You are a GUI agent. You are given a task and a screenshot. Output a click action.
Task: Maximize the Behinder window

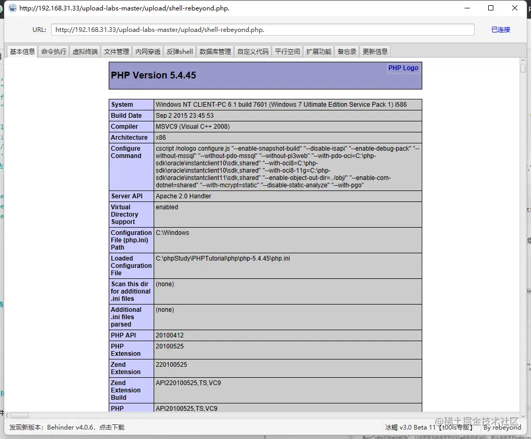pos(491,8)
